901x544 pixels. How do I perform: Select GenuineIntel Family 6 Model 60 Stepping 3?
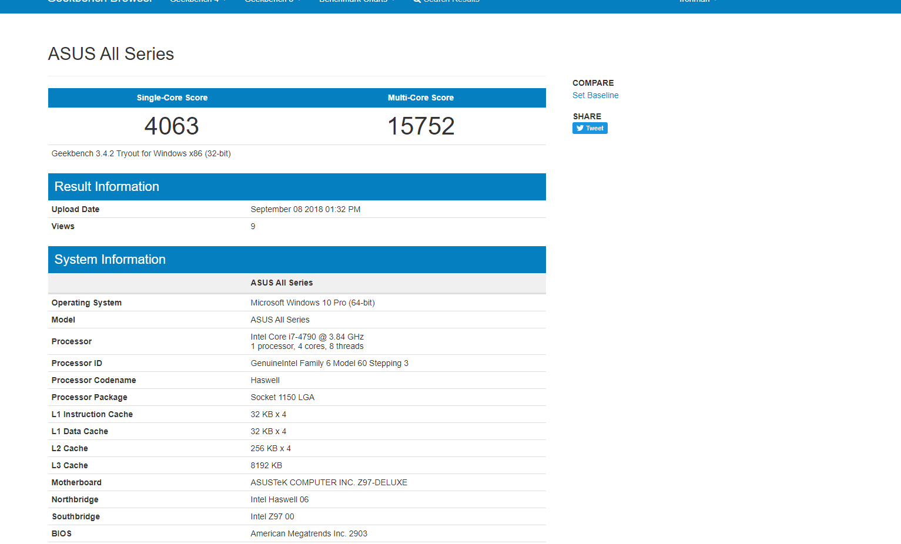tap(330, 363)
